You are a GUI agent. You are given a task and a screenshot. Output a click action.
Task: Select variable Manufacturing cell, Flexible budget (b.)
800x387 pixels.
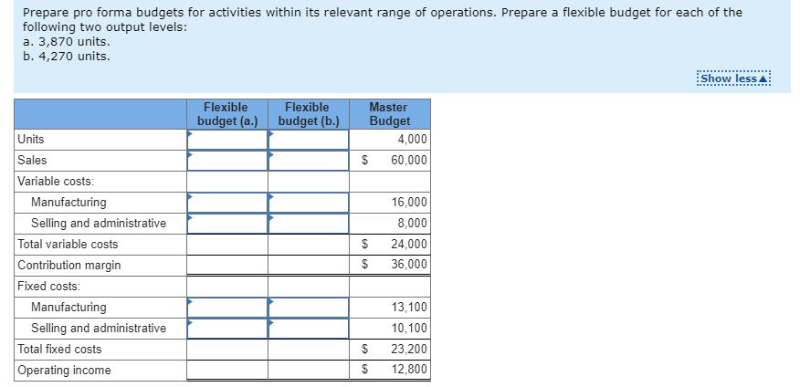pyautogui.click(x=309, y=203)
